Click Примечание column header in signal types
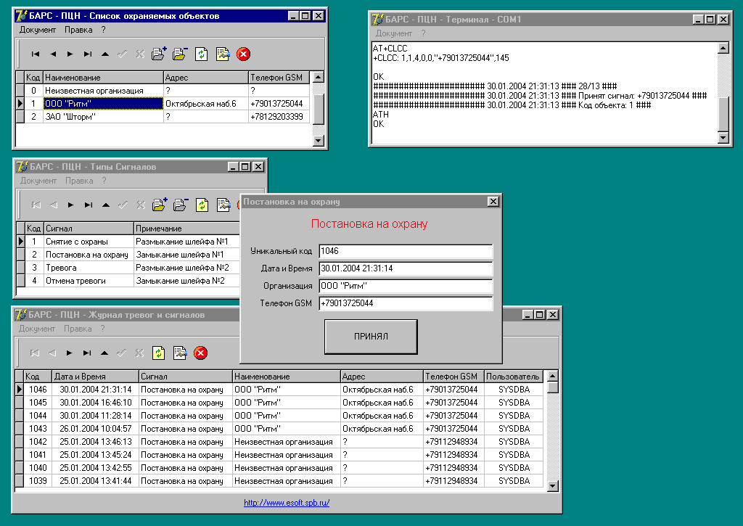 pos(186,229)
